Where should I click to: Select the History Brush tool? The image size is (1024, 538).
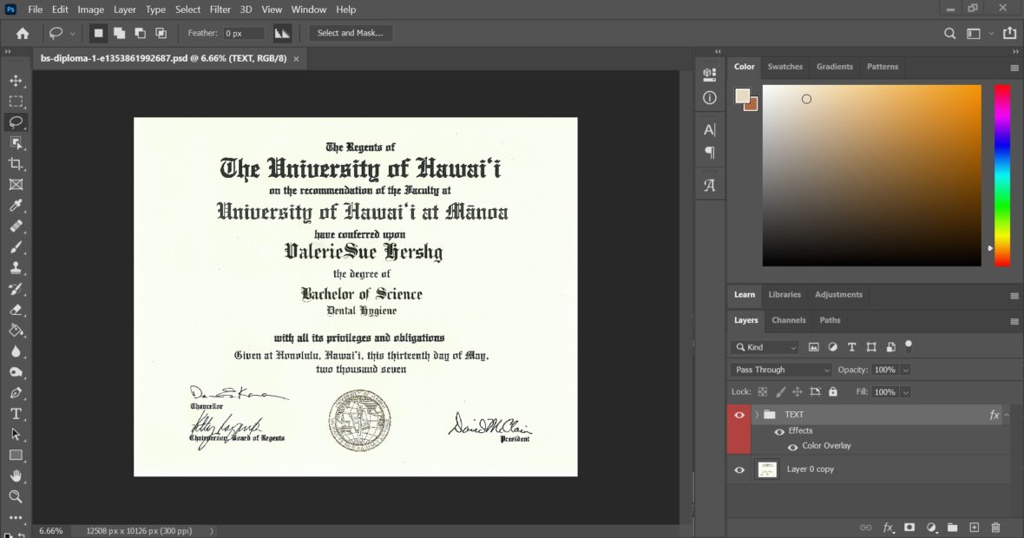[x=16, y=289]
